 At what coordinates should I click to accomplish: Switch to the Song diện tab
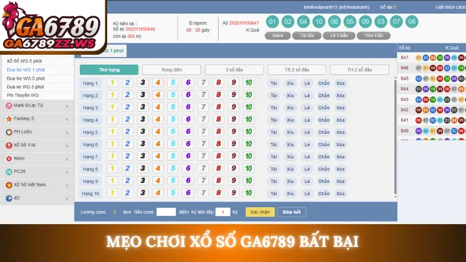pyautogui.click(x=171, y=70)
